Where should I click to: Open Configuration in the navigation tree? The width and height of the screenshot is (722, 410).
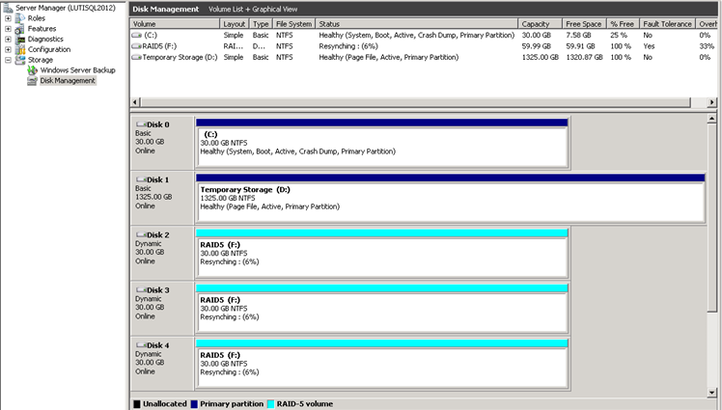pyautogui.click(x=49, y=50)
